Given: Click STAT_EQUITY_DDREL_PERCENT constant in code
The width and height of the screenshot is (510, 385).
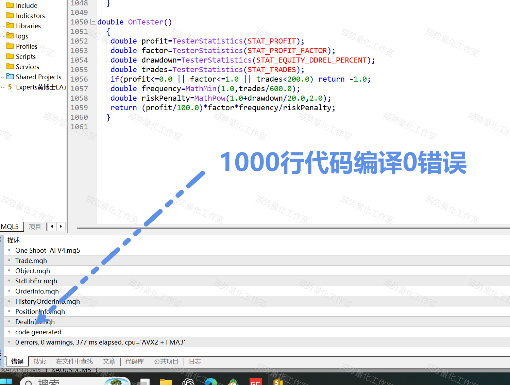Looking at the screenshot, I should point(311,60).
